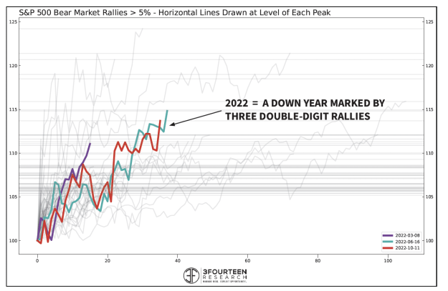Click the x-axis tick label 40
448x291 pixels.
177,261
